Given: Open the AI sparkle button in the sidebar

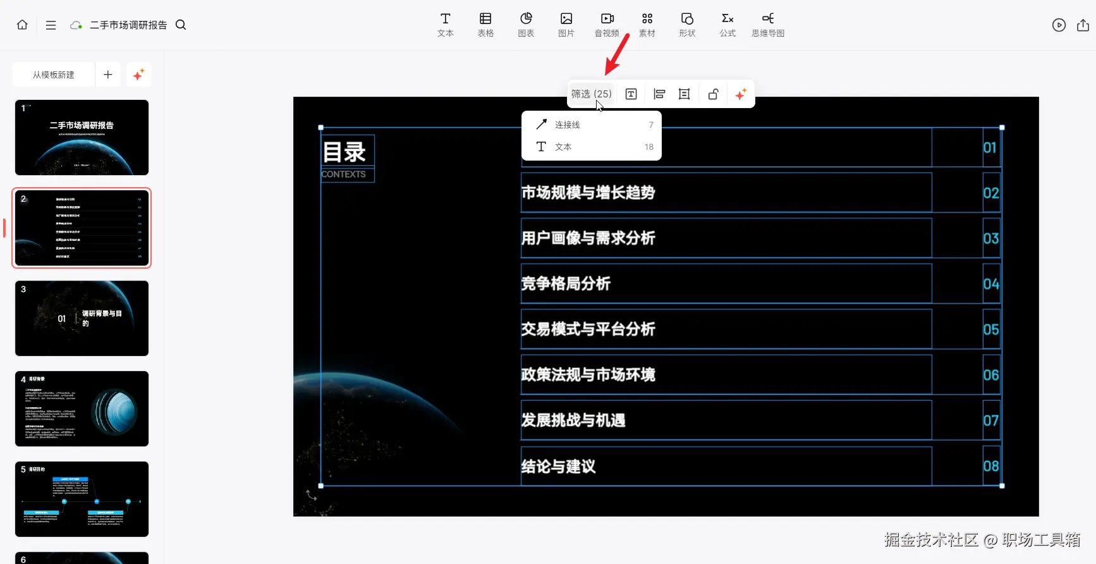Looking at the screenshot, I should pos(138,75).
